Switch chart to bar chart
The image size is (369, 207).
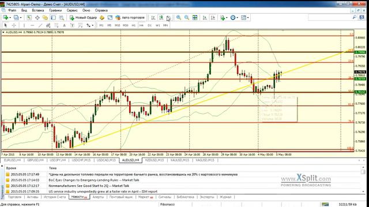153,18
